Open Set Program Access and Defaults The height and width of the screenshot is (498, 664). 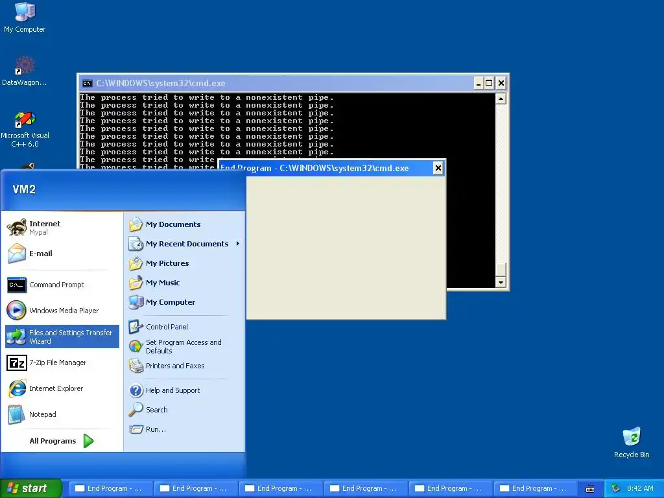(x=184, y=346)
